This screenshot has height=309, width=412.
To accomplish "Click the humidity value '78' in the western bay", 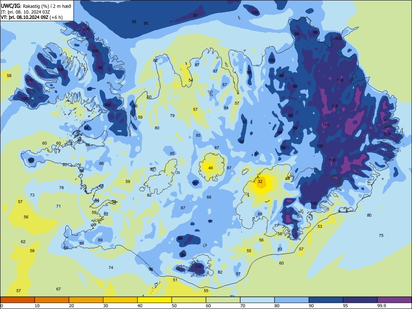I will click(61, 188).
